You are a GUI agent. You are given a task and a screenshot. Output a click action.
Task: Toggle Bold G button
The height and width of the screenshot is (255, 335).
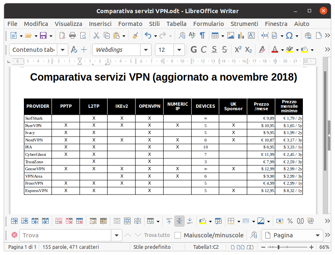pyautogui.click(x=194, y=50)
